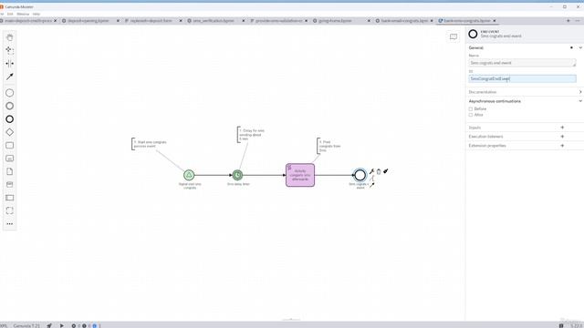
Task: Click the feedback icon at status bar right
Action: point(561,325)
